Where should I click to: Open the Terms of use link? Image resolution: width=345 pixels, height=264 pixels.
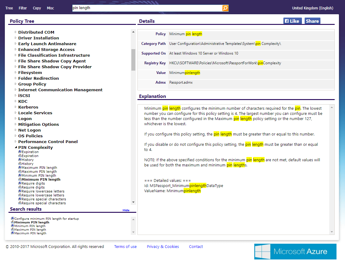pos(125,246)
